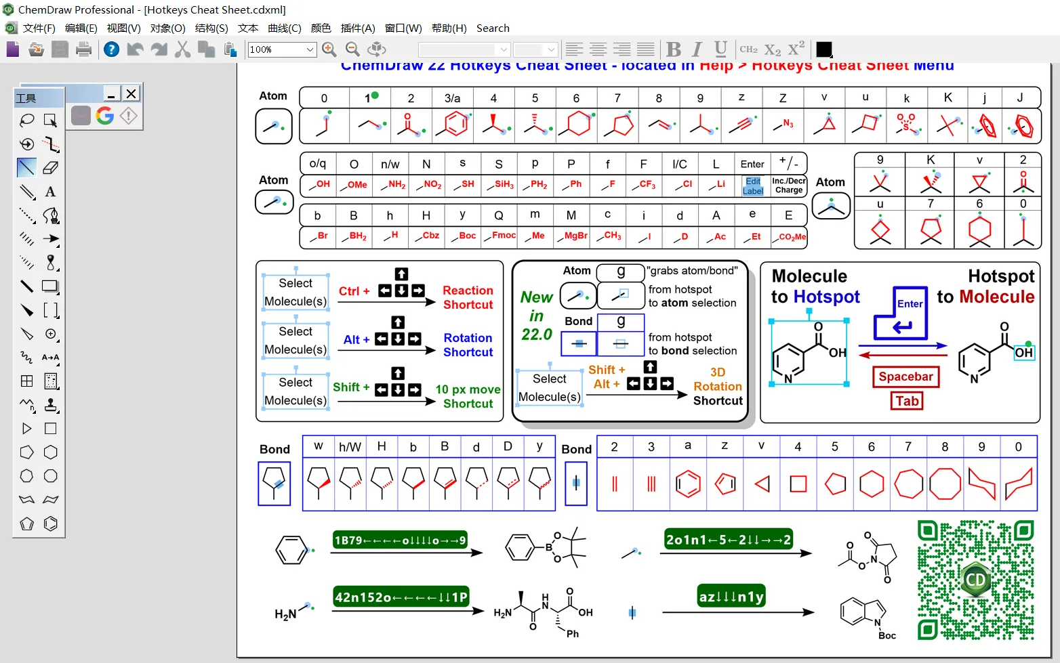Image resolution: width=1060 pixels, height=663 pixels.
Task: Click Search in the menu bar
Action: (x=493, y=28)
